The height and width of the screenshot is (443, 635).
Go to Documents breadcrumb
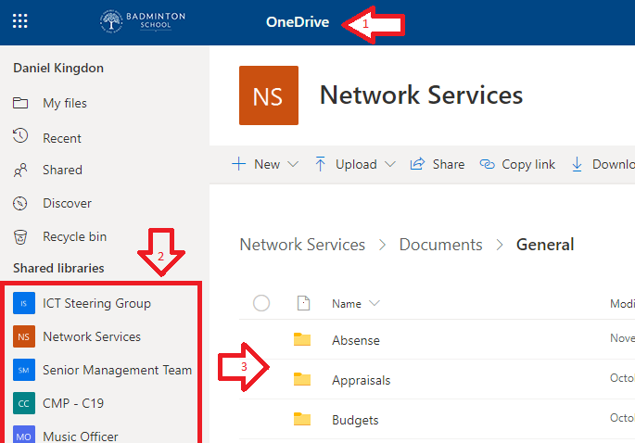tap(440, 245)
